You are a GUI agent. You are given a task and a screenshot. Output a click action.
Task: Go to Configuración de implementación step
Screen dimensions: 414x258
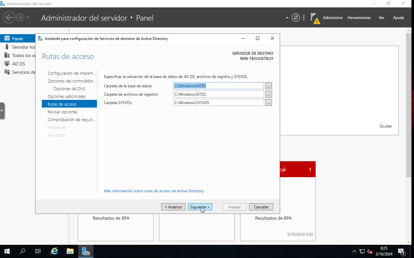(72, 73)
